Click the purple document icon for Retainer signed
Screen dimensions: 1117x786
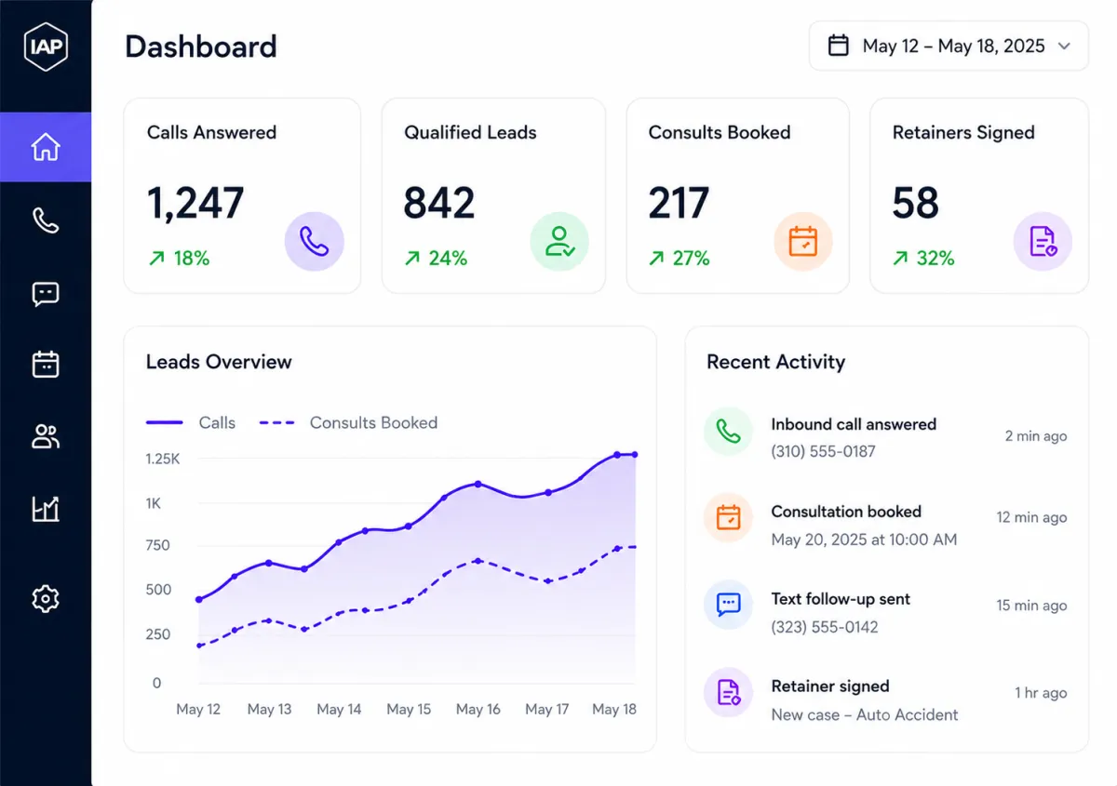click(x=728, y=692)
